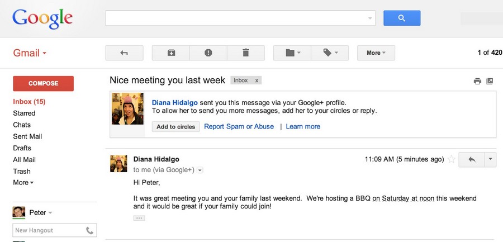
Task: Archive this conversation with the archive icon
Action: (171, 53)
